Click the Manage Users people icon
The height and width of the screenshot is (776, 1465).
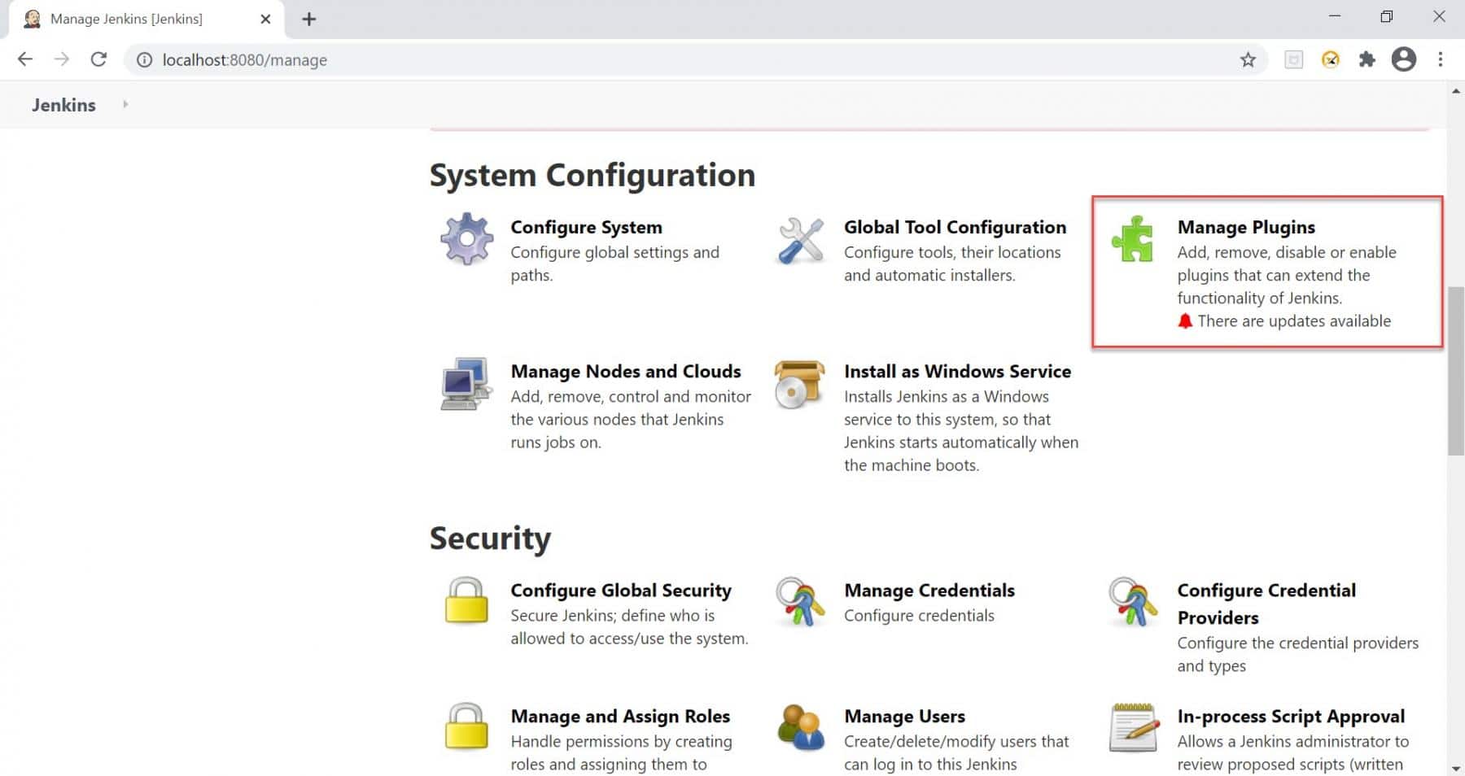801,728
